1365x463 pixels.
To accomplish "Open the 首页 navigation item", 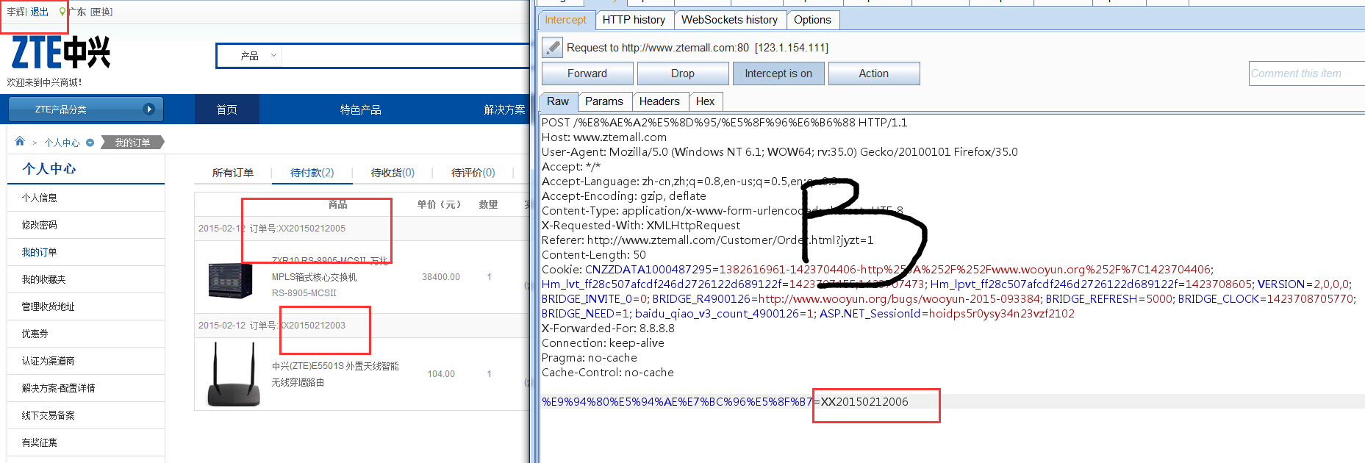I will pyautogui.click(x=227, y=110).
